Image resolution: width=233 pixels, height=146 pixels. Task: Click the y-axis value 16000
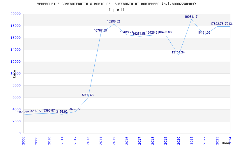coord(16,38)
